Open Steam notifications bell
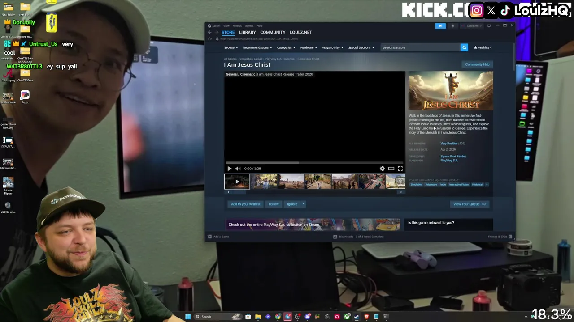This screenshot has height=322, width=574. [x=452, y=26]
